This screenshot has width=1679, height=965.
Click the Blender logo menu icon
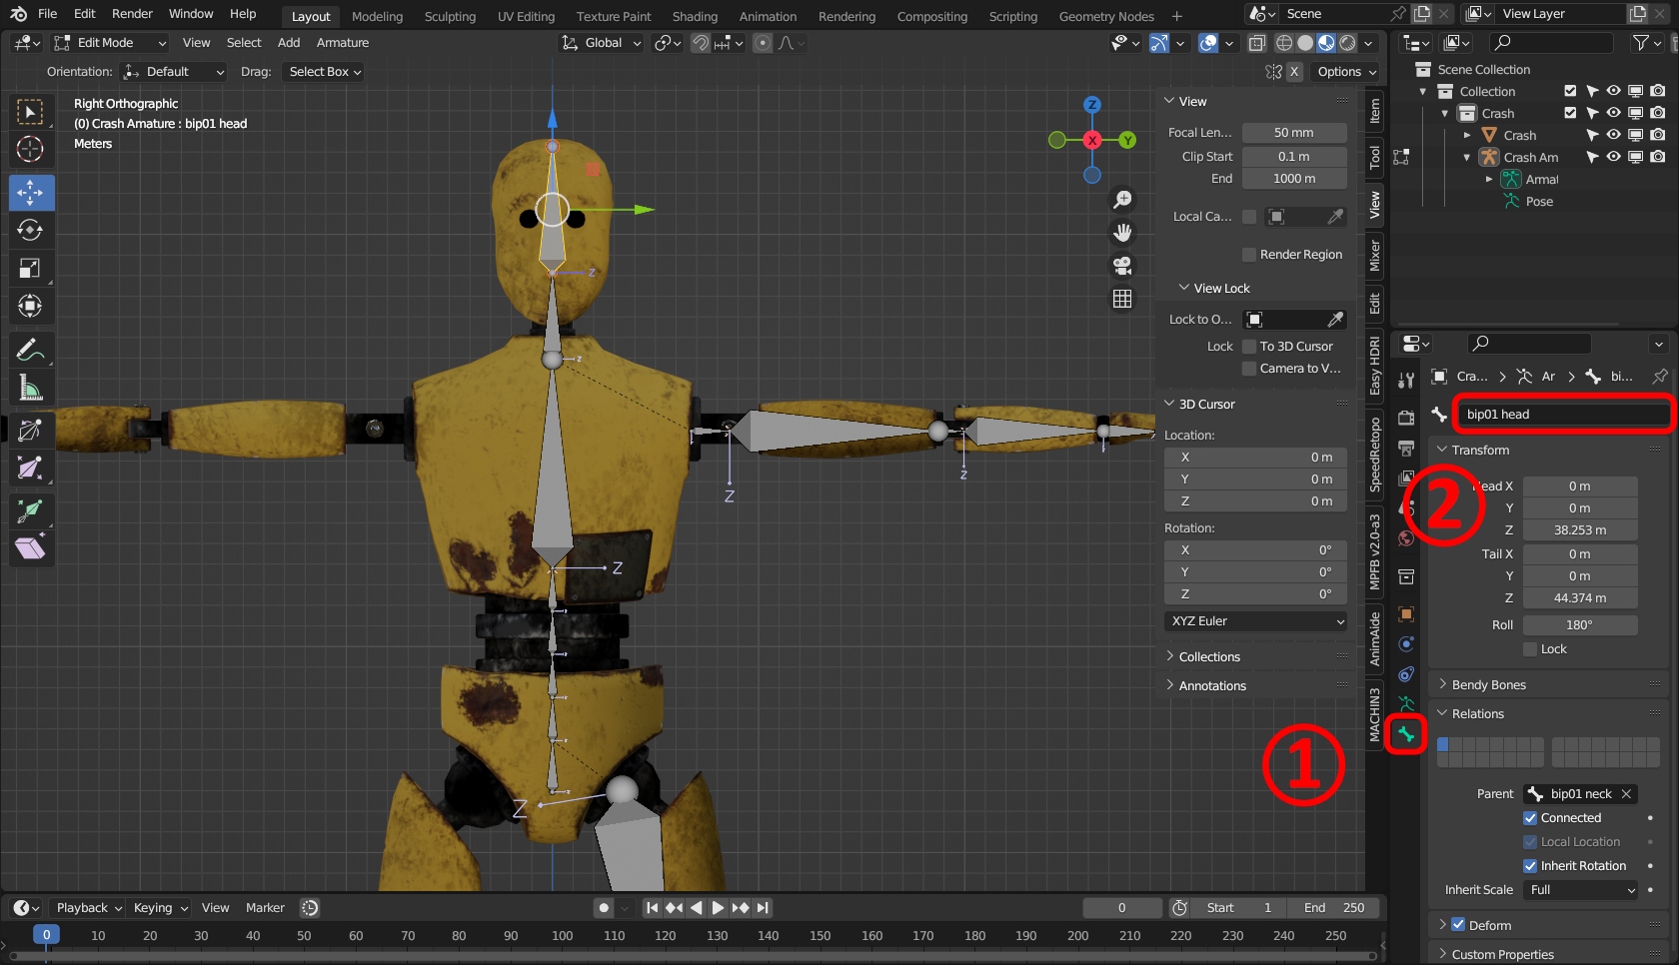(x=19, y=14)
